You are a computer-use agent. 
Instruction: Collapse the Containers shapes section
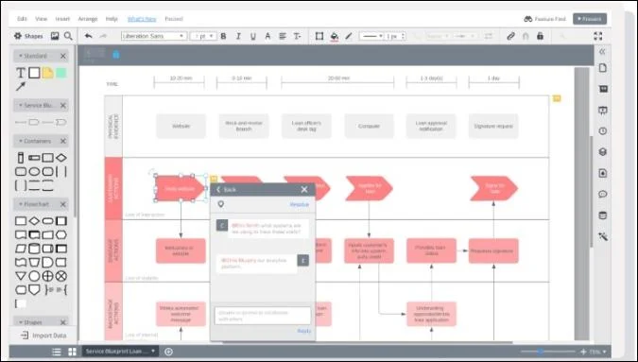(x=21, y=141)
